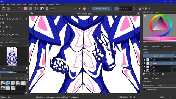Image resolution: width=176 pixels, height=99 pixels.
Task: Select the Multibrush tool
Action: pyautogui.click(x=26, y=19)
